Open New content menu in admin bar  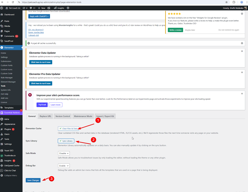click(x=42, y=8)
